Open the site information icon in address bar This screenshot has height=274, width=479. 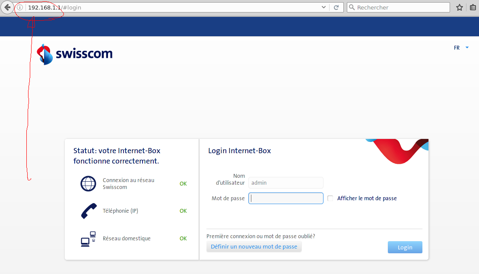click(x=20, y=7)
